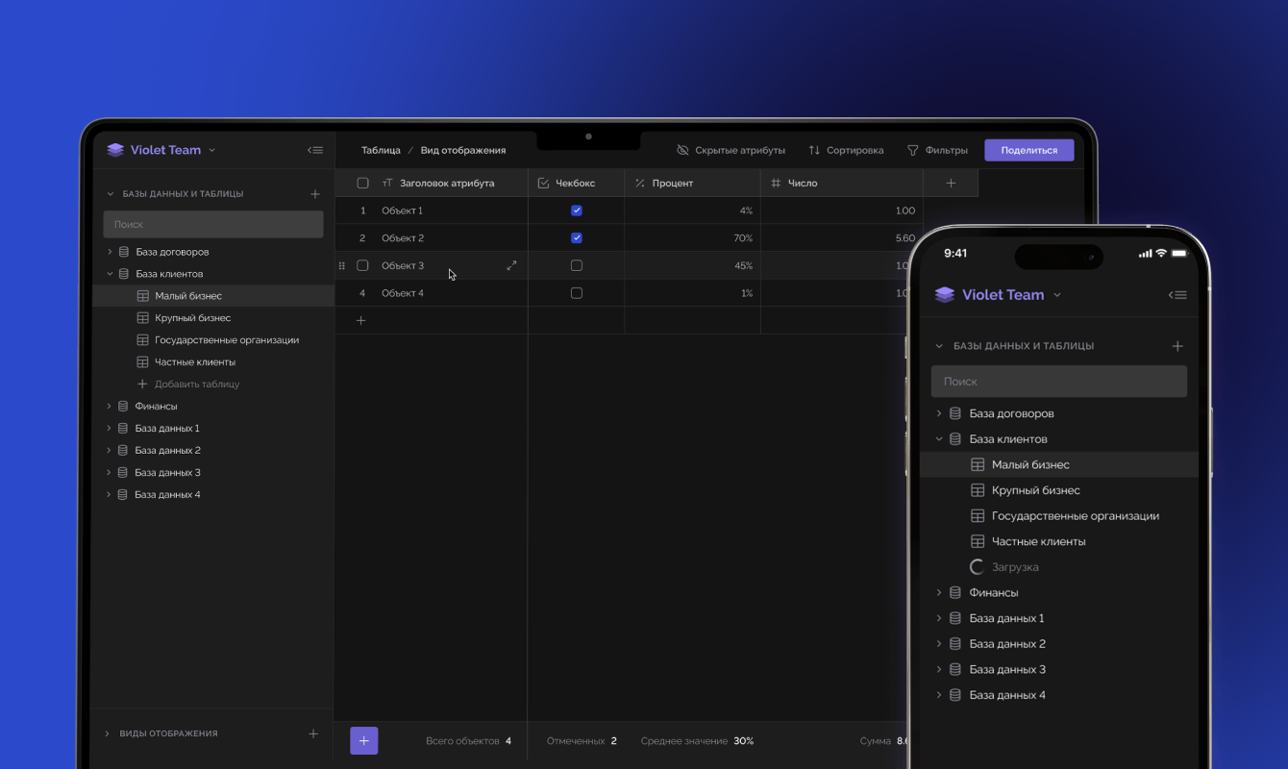Open the Фильтры panel
1288x769 pixels.
pyautogui.click(x=937, y=150)
